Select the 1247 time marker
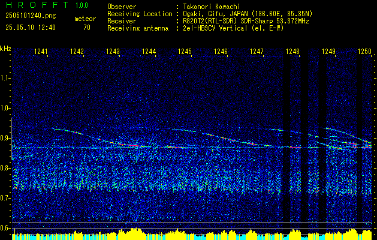This screenshot has height=240, width=377. 257,51
